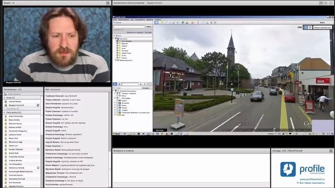335x188 pixels.
Task: Toggle the Google Earth sidebar icon
Action: click(156, 22)
